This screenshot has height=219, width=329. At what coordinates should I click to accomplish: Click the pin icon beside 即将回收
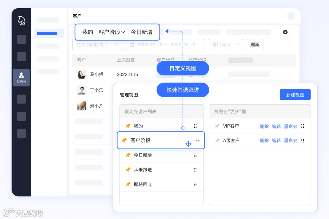point(128,184)
